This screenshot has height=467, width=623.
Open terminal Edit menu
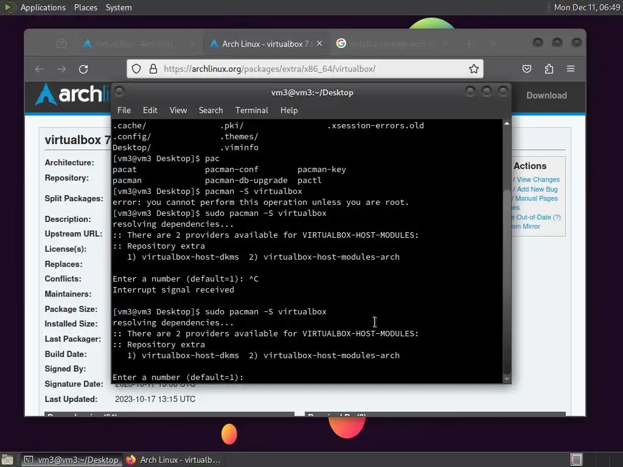click(x=150, y=111)
